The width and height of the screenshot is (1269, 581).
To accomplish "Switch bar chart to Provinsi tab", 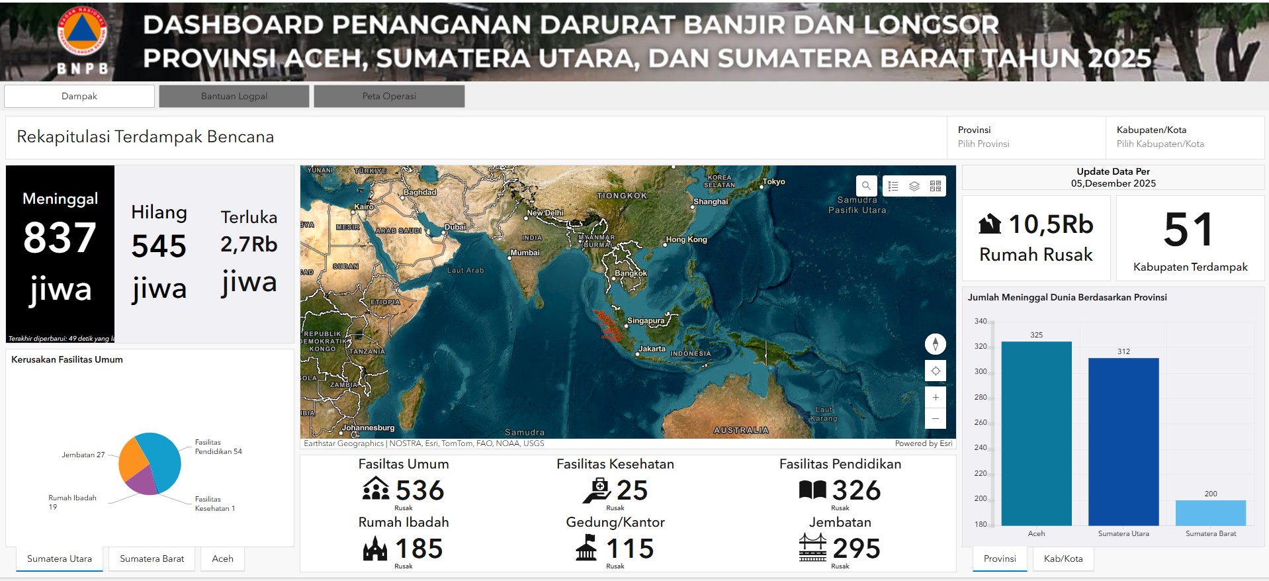I will click(1000, 559).
